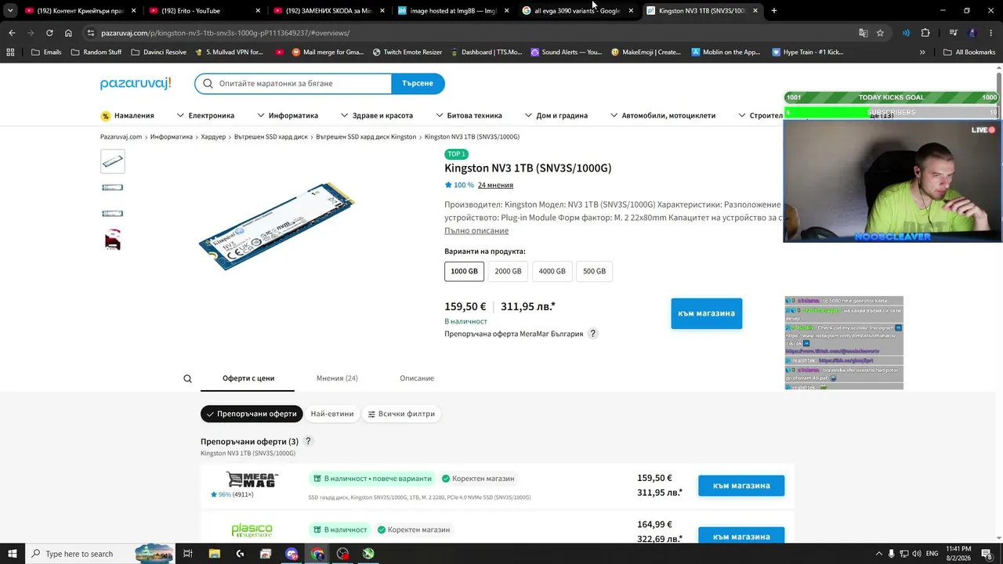Open the media controls music icon
The width and height of the screenshot is (1003, 564).
coord(953,33)
